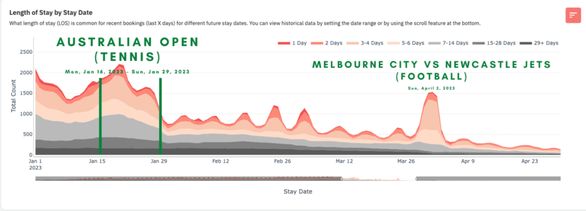The image size is (586, 211).
Task: Open the red chart options menu icon
Action: [x=573, y=15]
